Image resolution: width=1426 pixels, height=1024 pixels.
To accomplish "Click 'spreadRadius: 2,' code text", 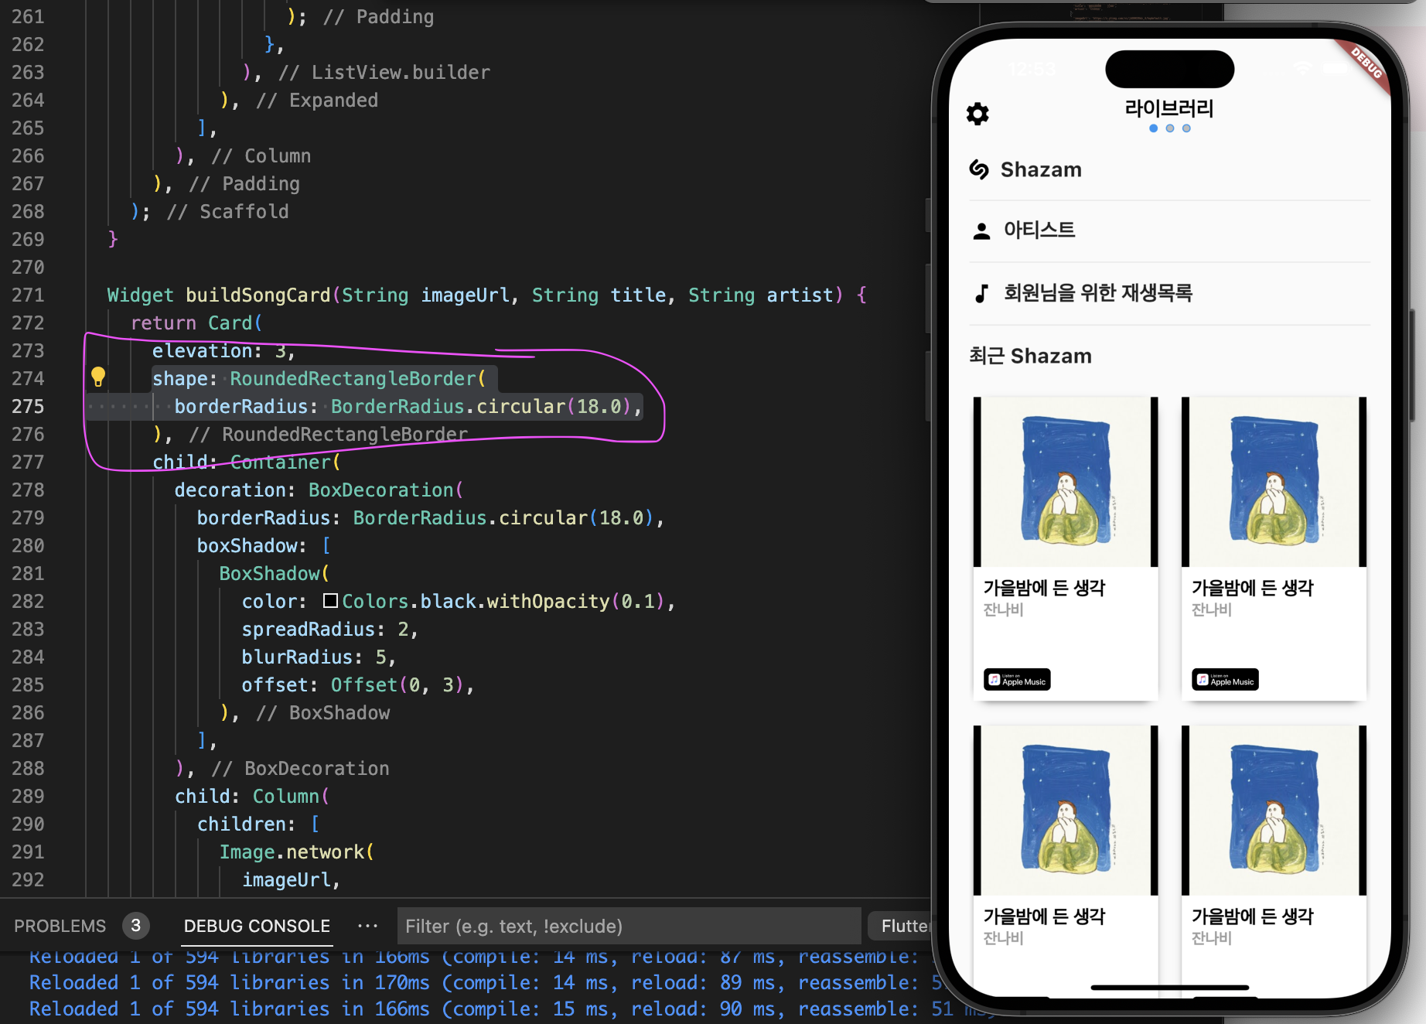I will pos(330,629).
